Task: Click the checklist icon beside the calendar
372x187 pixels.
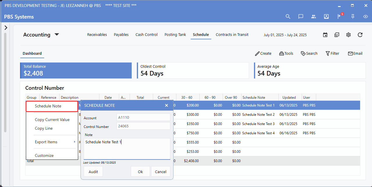Action: pyautogui.click(x=337, y=35)
